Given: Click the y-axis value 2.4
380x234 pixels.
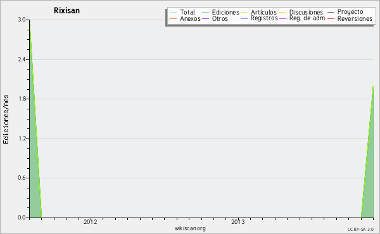Looking at the screenshot, I should 22,59.
